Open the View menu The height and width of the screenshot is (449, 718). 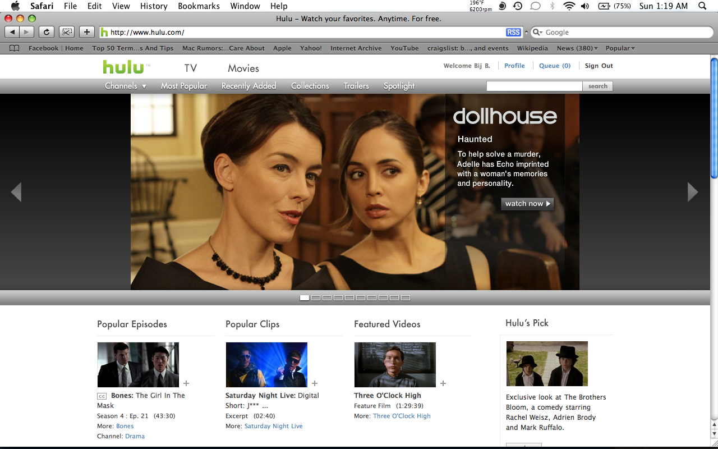(121, 6)
